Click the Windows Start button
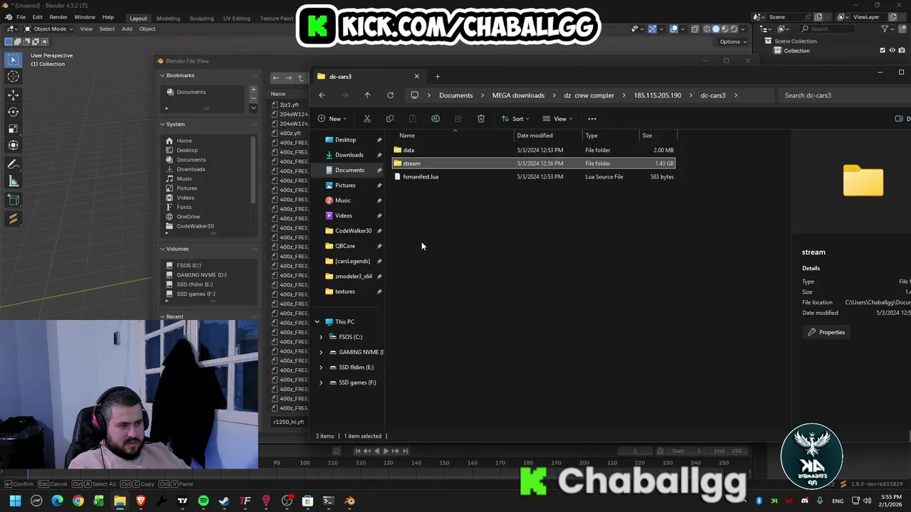The height and width of the screenshot is (512, 911). pos(15,501)
